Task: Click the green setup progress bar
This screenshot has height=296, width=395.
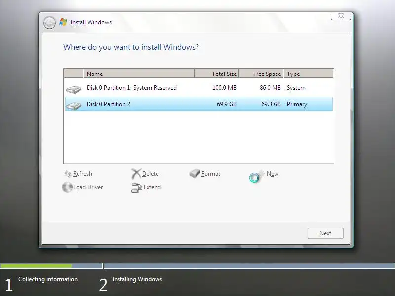Action: click(x=36, y=266)
